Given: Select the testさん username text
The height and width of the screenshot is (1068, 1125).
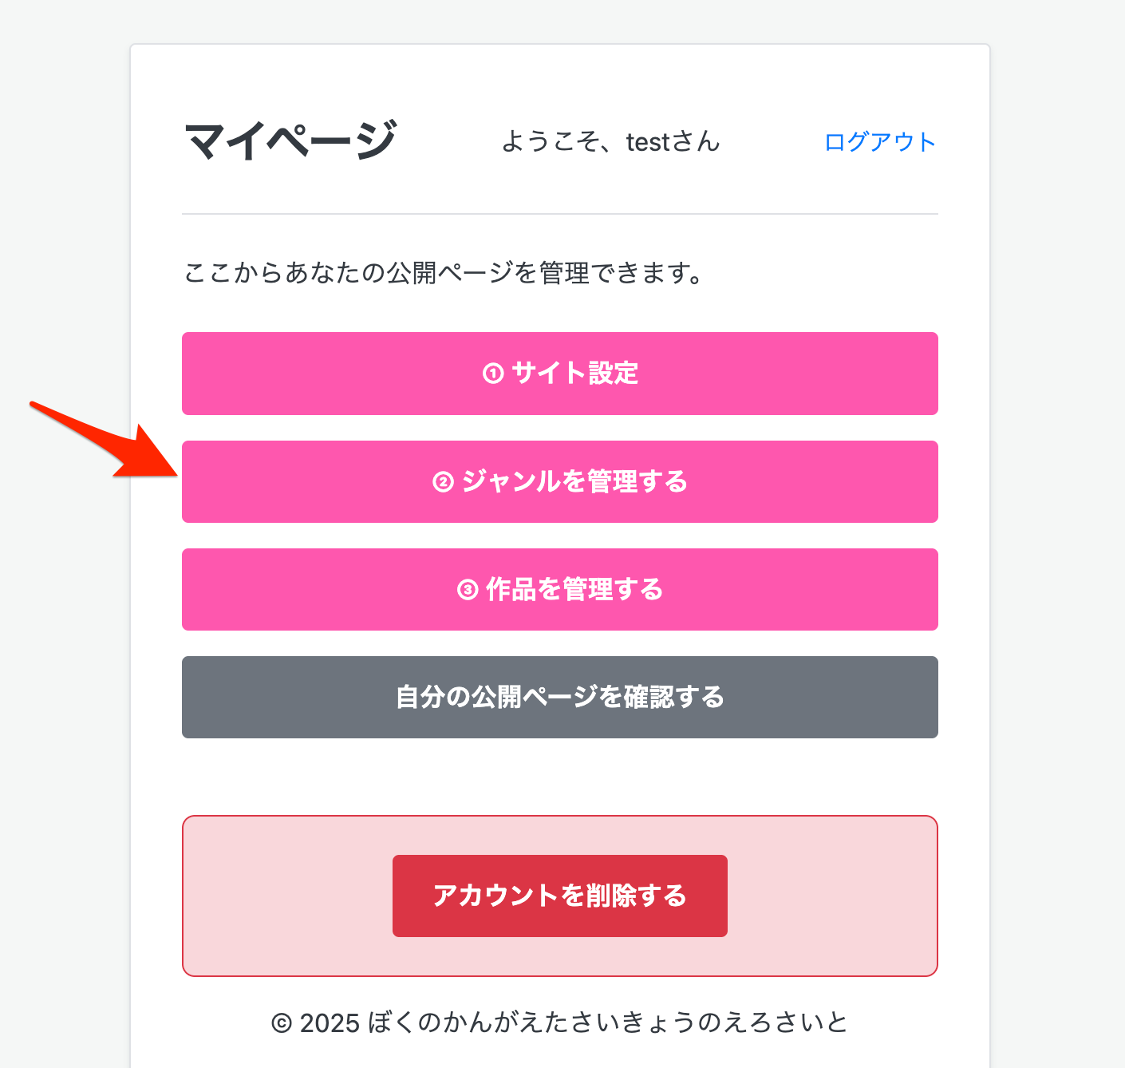Looking at the screenshot, I should [671, 142].
